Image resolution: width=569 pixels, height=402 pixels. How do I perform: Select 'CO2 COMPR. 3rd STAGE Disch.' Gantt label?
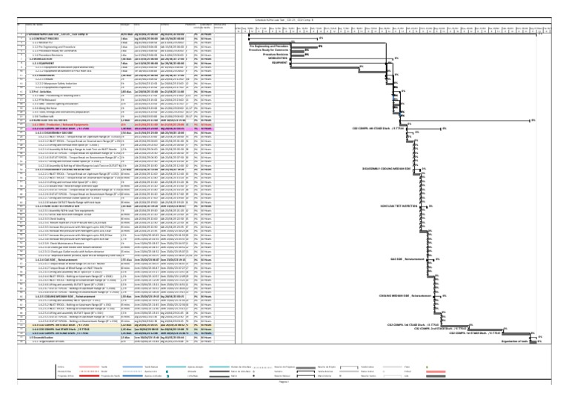click(x=413, y=325)
